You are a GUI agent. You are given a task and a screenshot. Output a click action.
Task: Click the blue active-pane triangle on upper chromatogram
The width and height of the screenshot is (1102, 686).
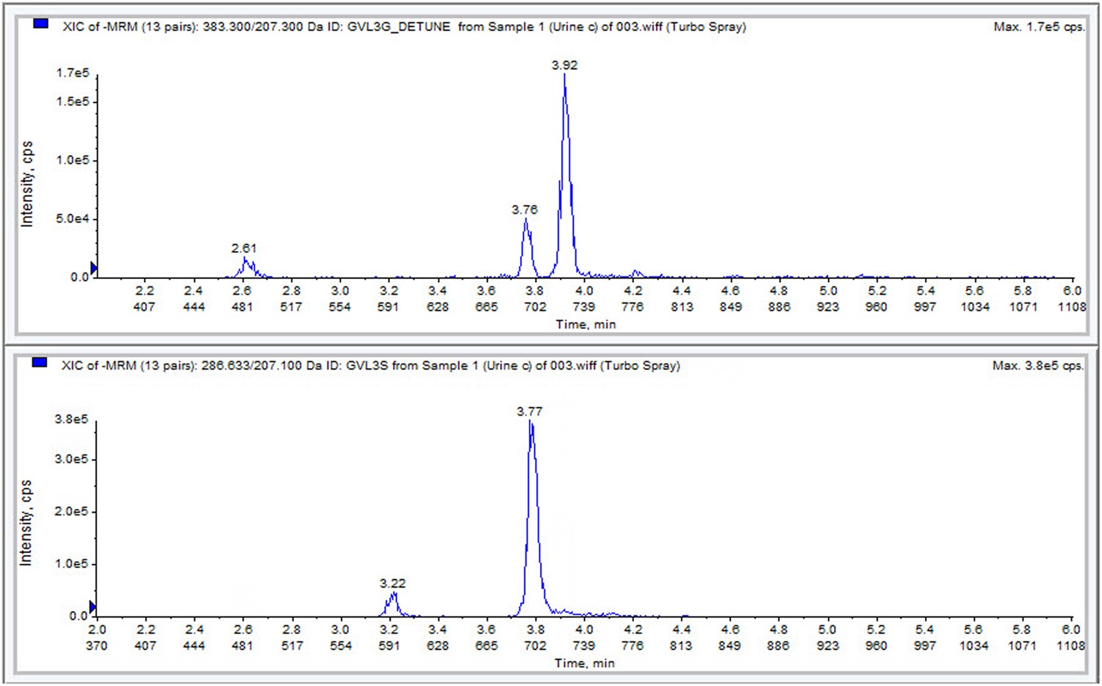point(92,269)
